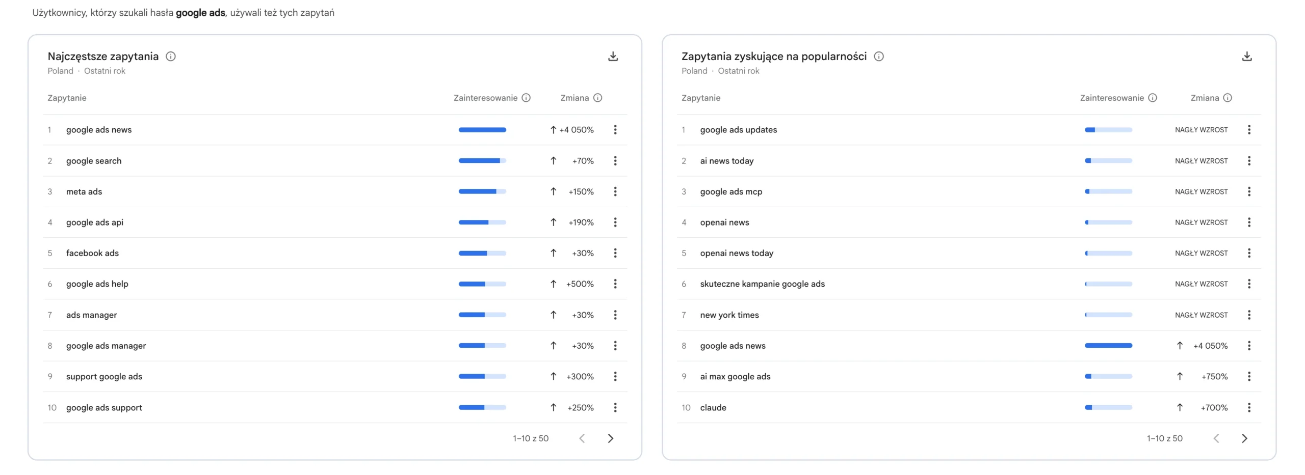
Task: Open the meta ads query
Action: point(84,192)
